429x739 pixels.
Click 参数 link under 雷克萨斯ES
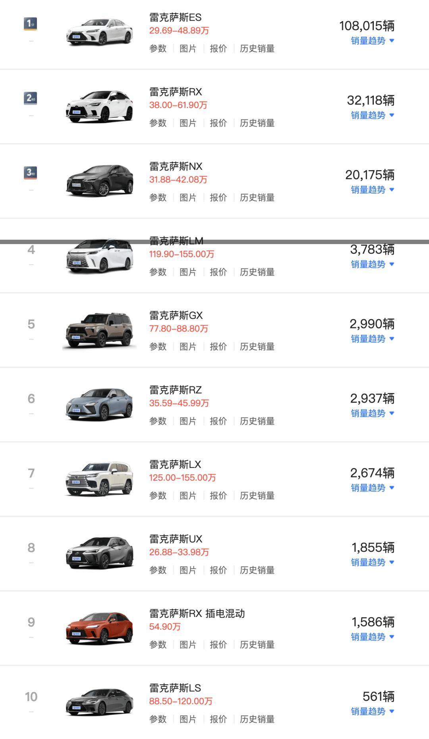(158, 48)
